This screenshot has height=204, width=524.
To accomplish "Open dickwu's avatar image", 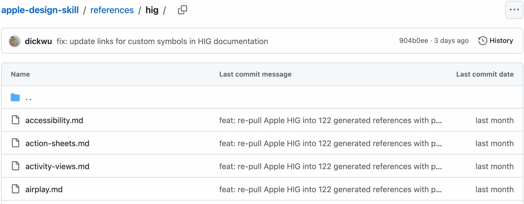I will (x=15, y=41).
